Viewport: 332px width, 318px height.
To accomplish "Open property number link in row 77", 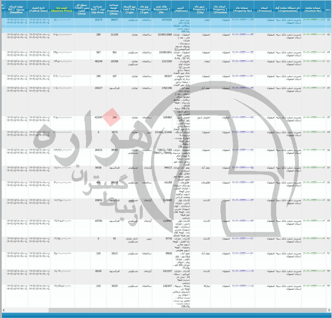I will coord(243,20).
